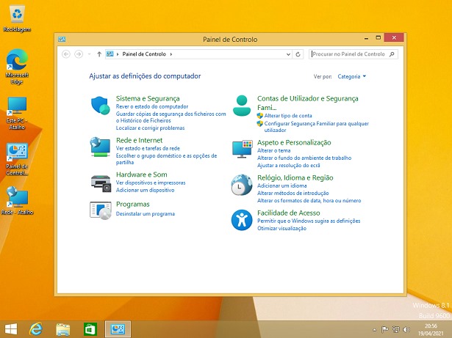Open File Explorer from the taskbar
452x338 pixels.
(62, 329)
